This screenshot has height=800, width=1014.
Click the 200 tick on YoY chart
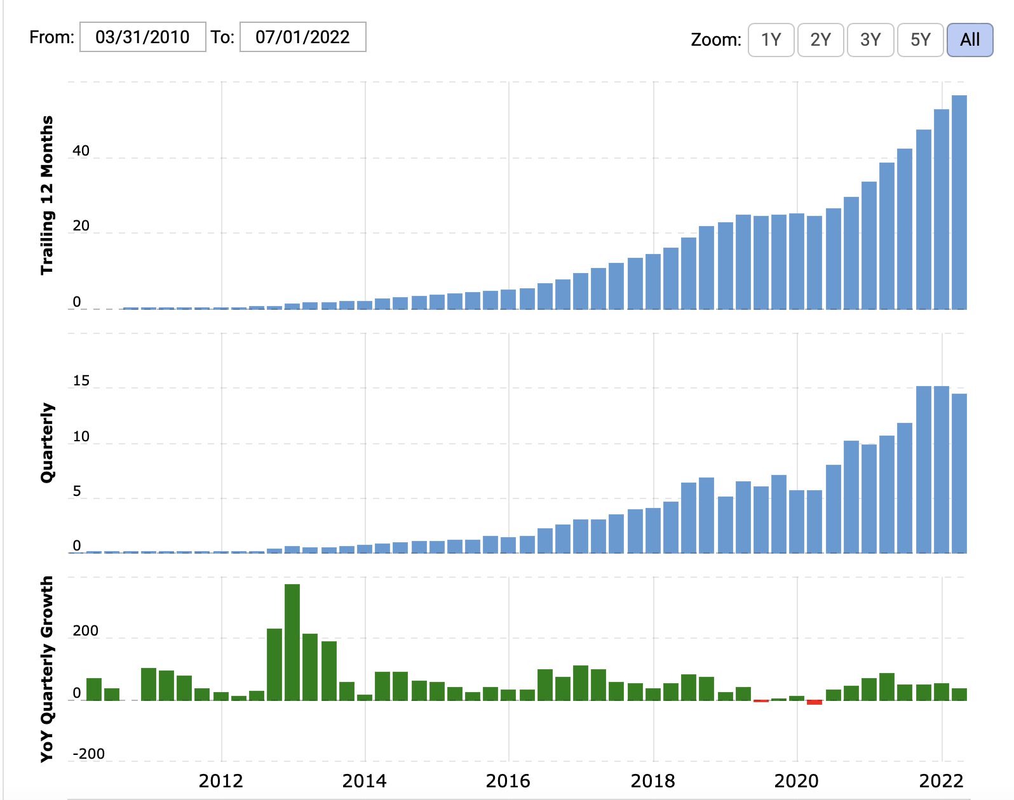coord(86,631)
